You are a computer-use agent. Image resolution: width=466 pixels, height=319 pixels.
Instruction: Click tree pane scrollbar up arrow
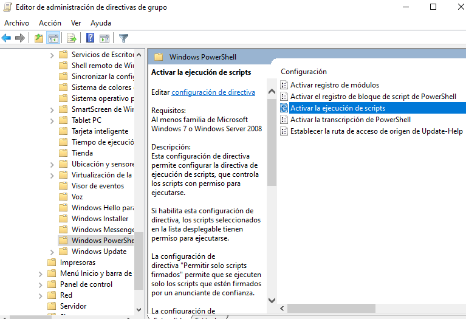(139, 55)
